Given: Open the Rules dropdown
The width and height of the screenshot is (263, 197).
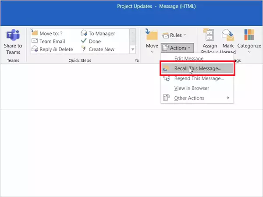Looking at the screenshot, I should tap(174, 35).
